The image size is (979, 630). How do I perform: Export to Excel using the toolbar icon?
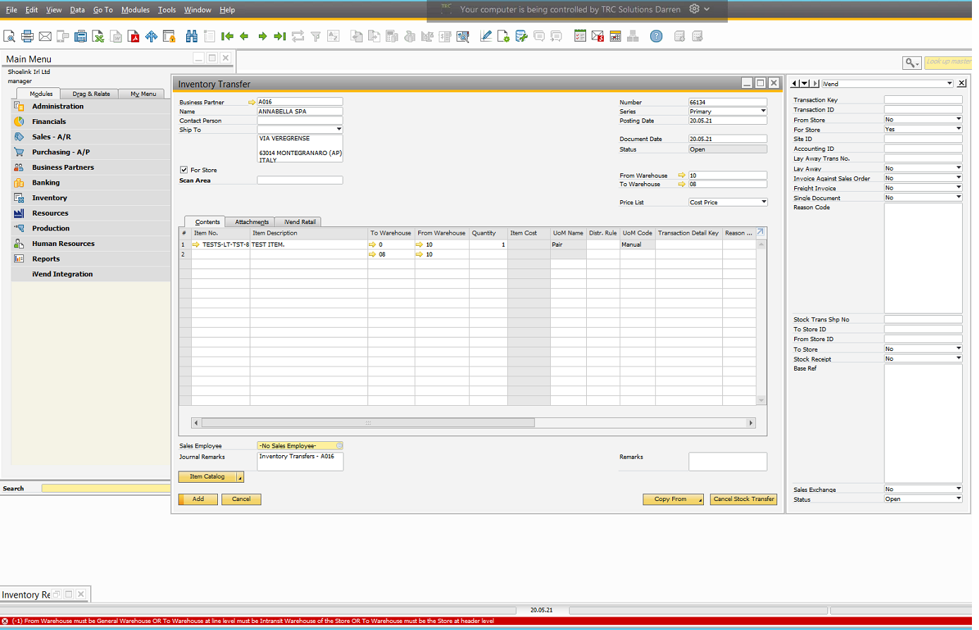[x=98, y=37]
